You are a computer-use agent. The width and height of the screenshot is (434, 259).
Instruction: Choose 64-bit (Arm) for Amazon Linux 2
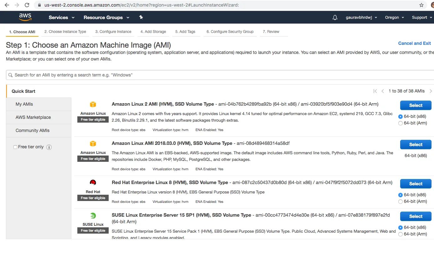coord(400,123)
